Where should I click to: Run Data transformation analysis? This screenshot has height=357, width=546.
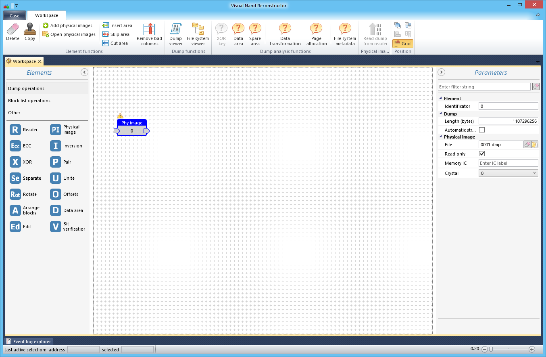[x=285, y=34]
